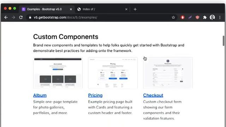Bookmark this page with the star icon
Image resolution: width=226 pixels, height=127 pixels.
(x=173, y=17)
